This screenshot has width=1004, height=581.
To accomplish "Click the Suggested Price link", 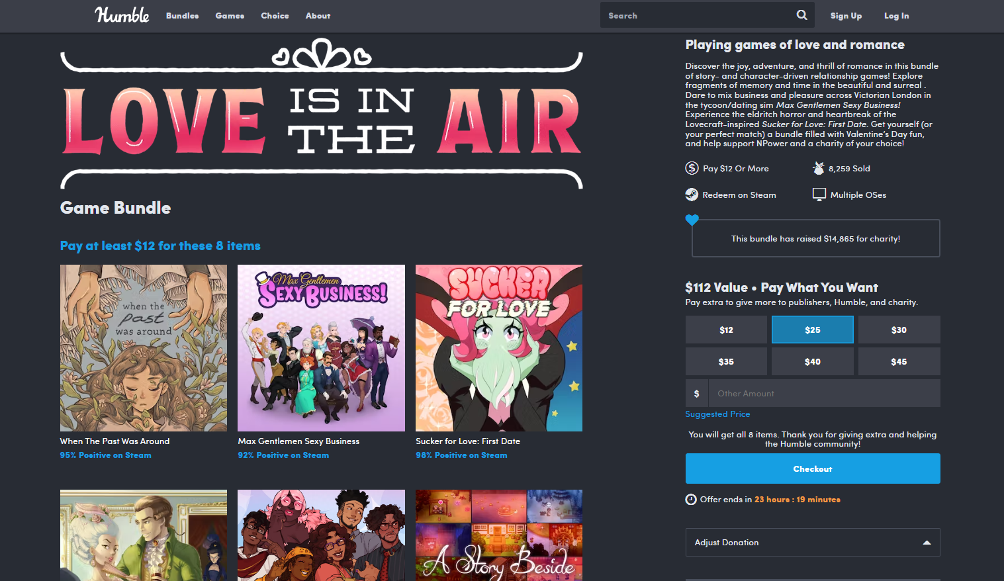I will tap(717, 414).
